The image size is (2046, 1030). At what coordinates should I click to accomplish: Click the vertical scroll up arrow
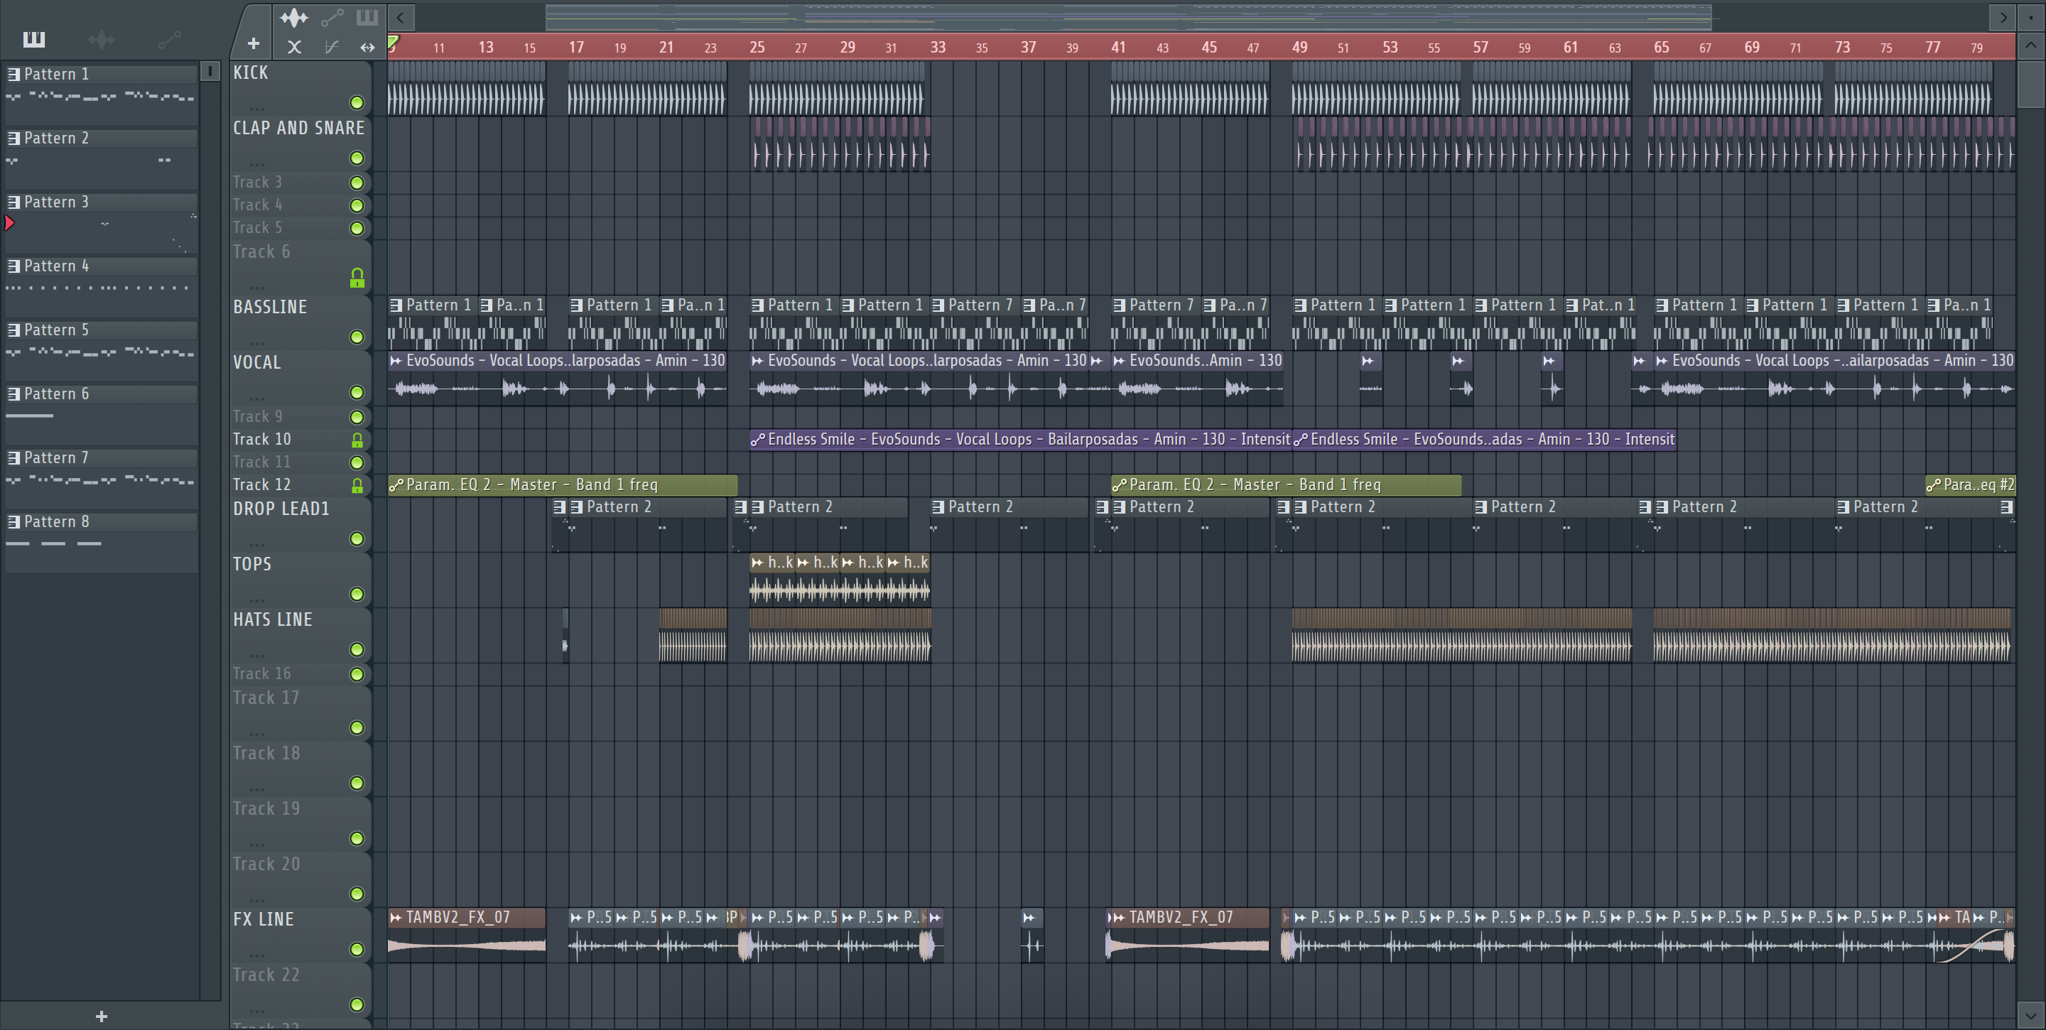tap(2031, 45)
